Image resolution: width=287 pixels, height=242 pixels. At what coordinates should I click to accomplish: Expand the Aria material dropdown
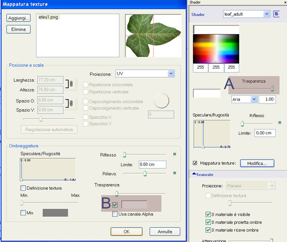click(x=254, y=99)
